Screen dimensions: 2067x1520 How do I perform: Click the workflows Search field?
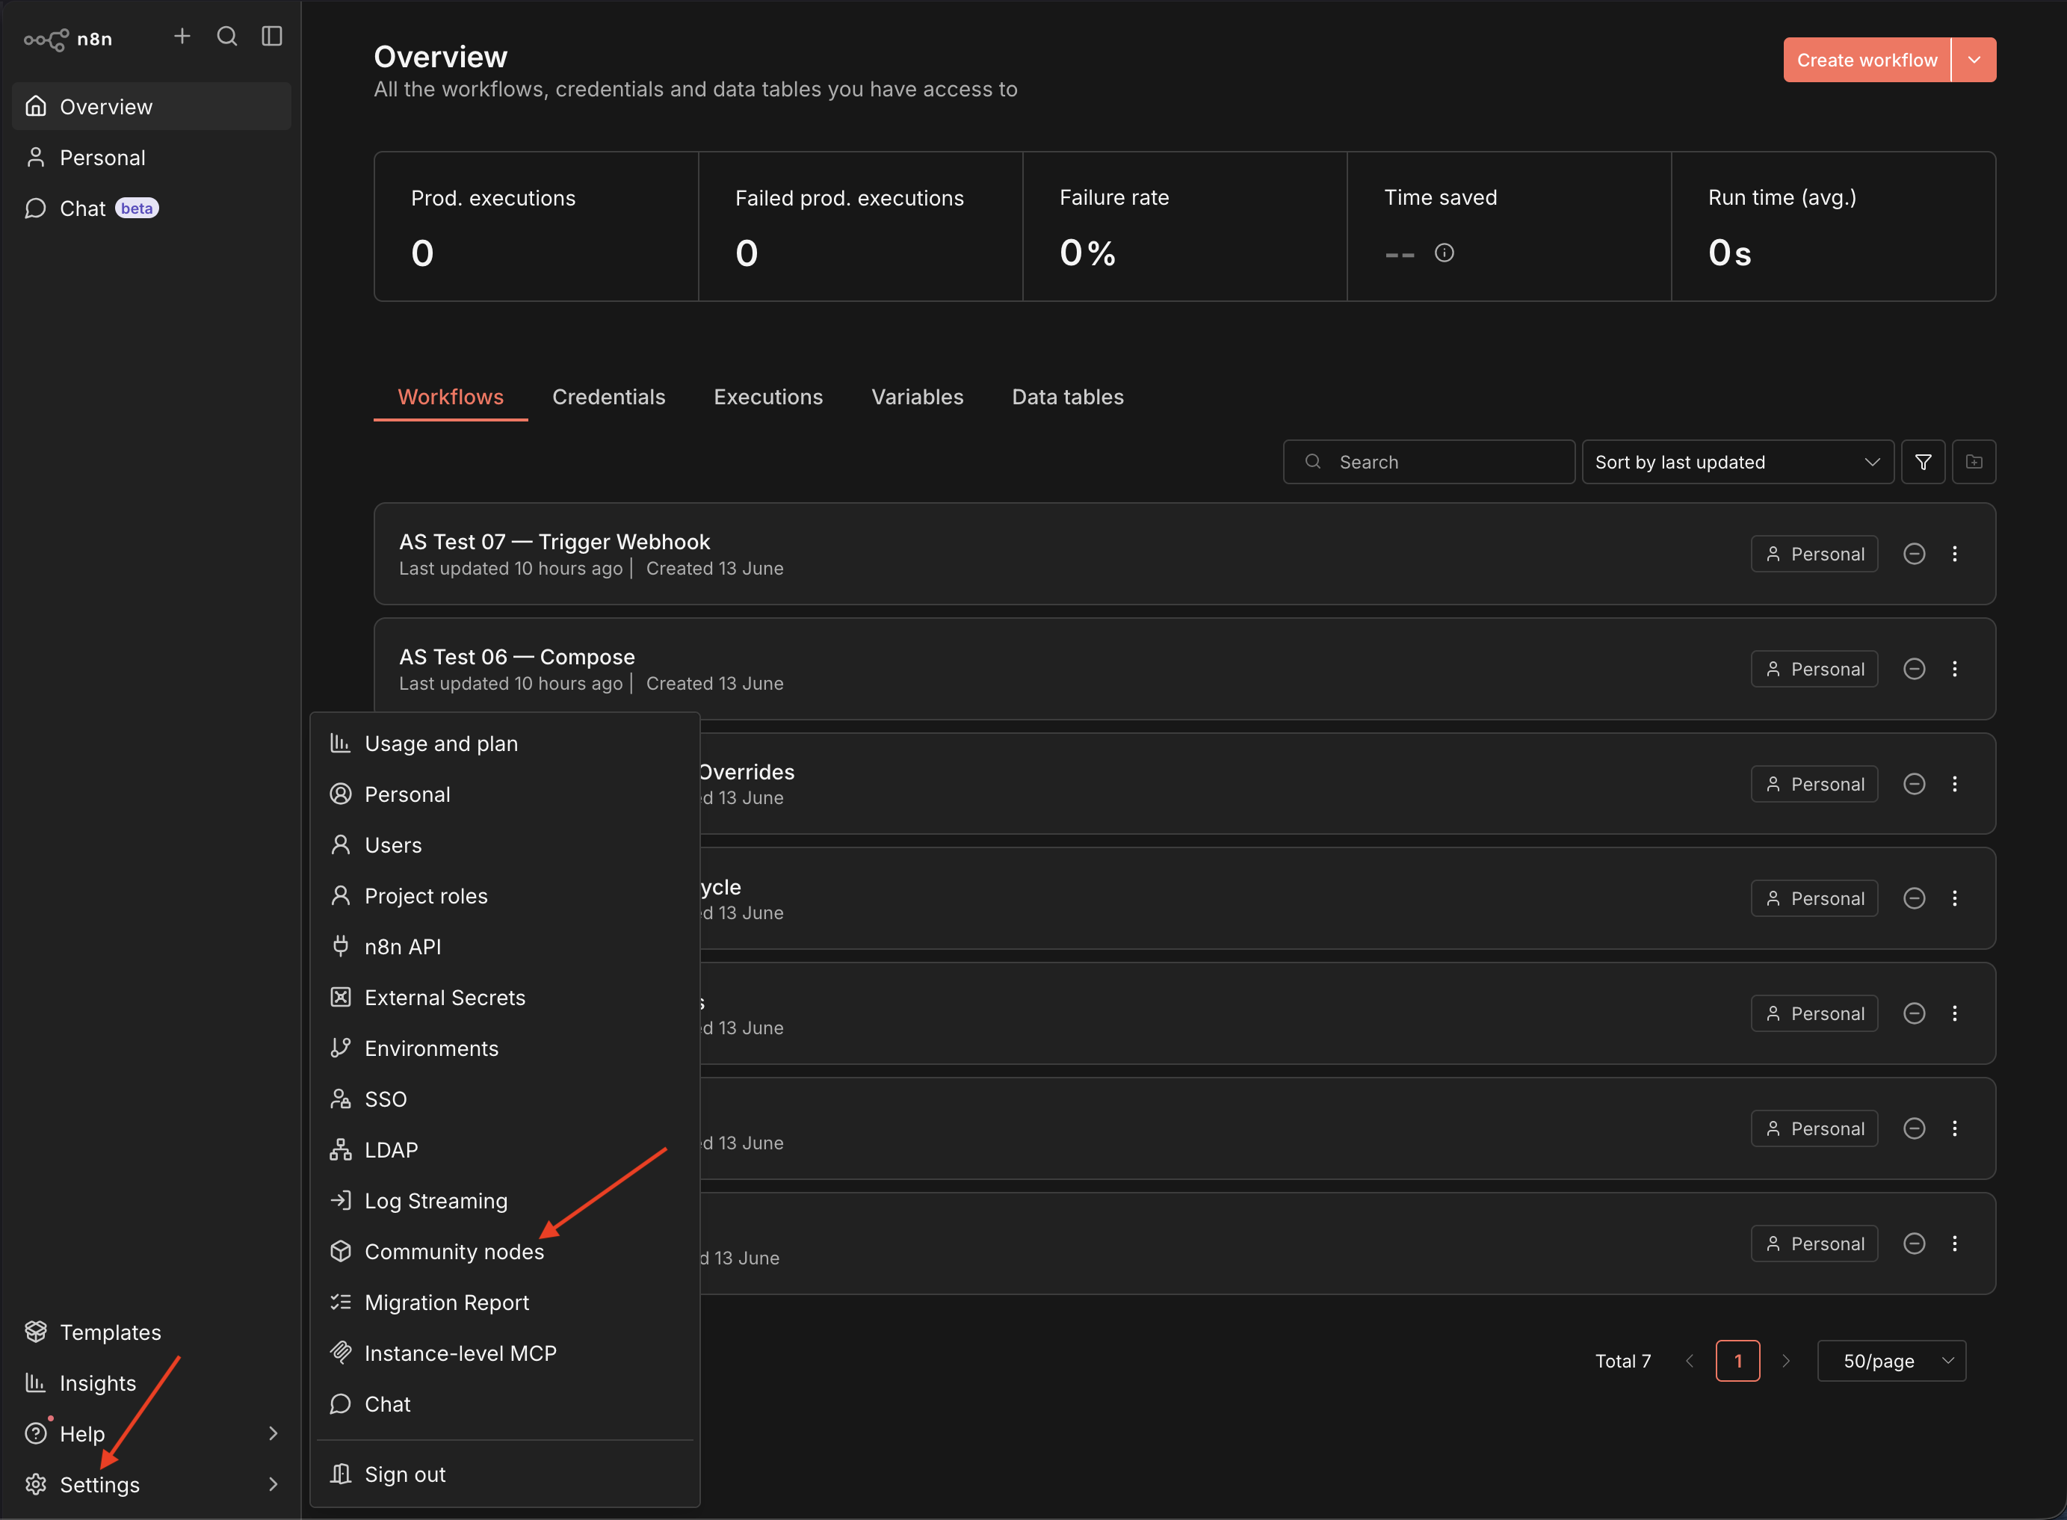coord(1429,462)
